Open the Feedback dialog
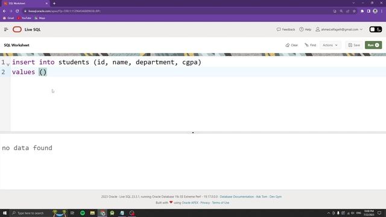Image resolution: width=386 pixels, height=217 pixels. (286, 30)
